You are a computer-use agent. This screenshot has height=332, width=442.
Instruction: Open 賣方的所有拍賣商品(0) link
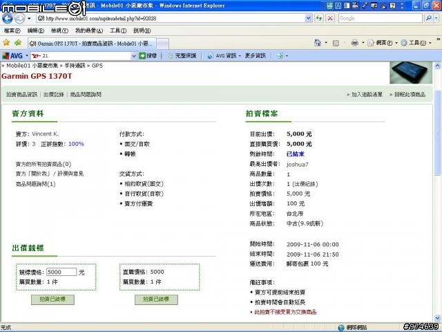point(44,164)
